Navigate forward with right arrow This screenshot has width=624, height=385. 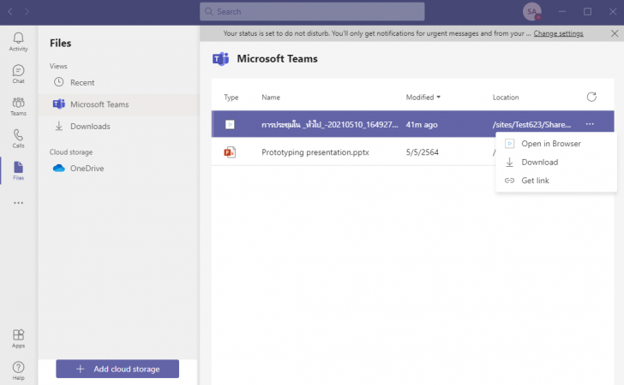[x=27, y=11]
